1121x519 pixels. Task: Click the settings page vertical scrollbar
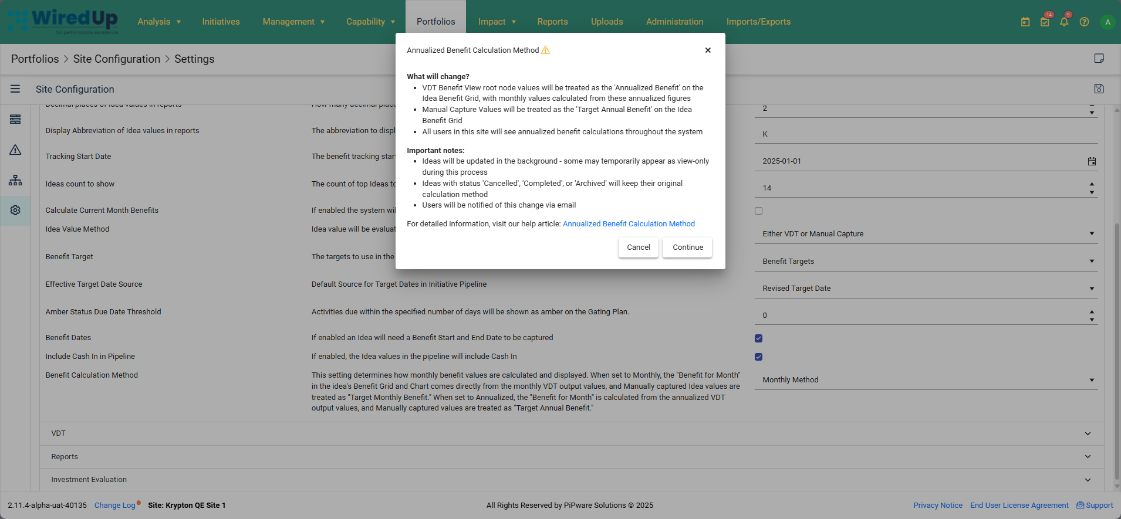[x=1117, y=352]
